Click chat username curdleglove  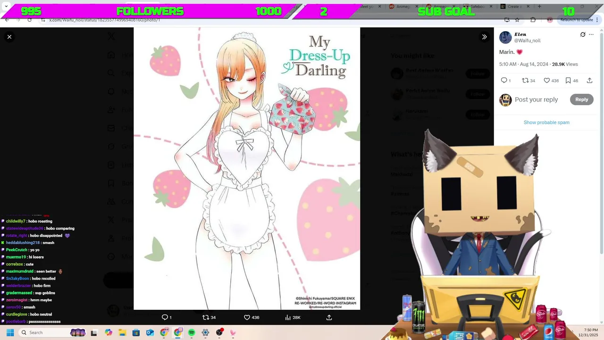(17, 314)
